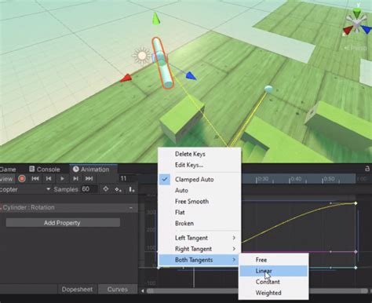Toggle the red animation record button
Image resolution: width=372 pixels, height=303 pixels.
(x=22, y=179)
